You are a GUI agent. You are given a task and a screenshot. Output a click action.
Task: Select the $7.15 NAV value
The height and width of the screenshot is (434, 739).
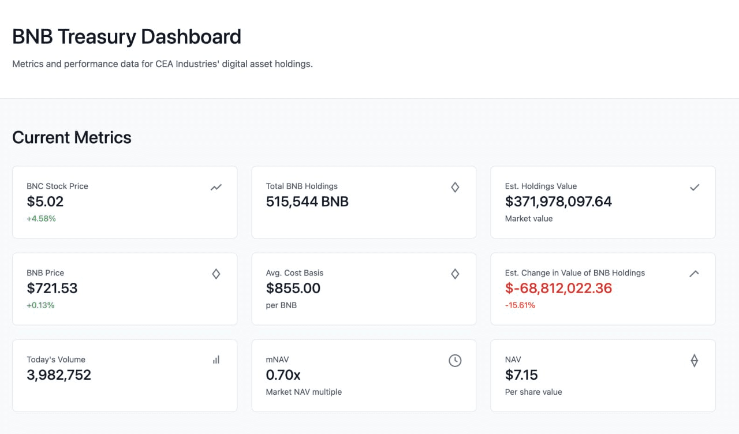[x=521, y=375]
